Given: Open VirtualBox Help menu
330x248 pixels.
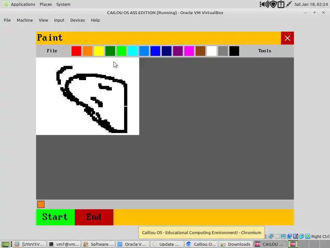Looking at the screenshot, I should 95,20.
